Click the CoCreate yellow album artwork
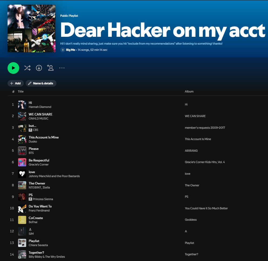 [x=22, y=220]
